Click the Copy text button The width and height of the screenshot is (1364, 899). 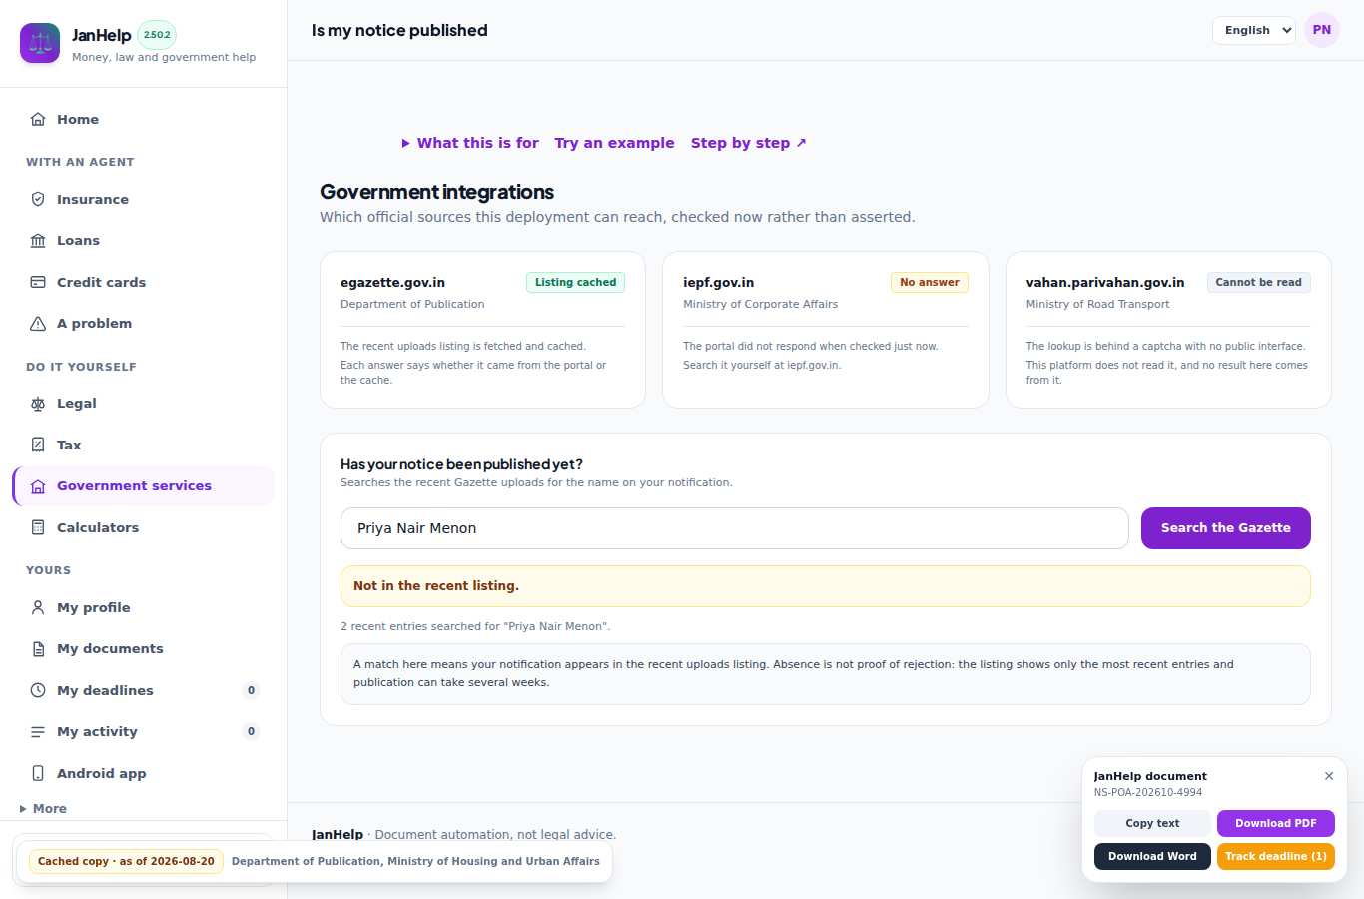point(1152,823)
